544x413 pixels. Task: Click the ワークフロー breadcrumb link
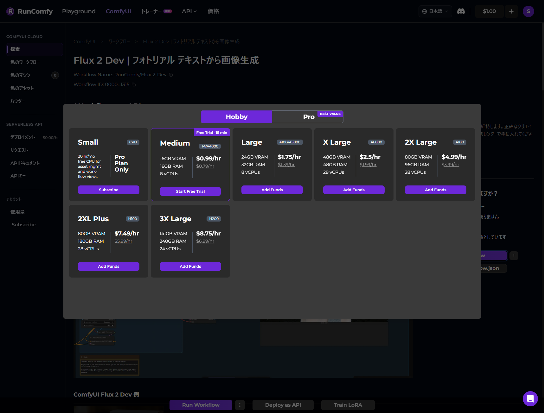(x=119, y=42)
